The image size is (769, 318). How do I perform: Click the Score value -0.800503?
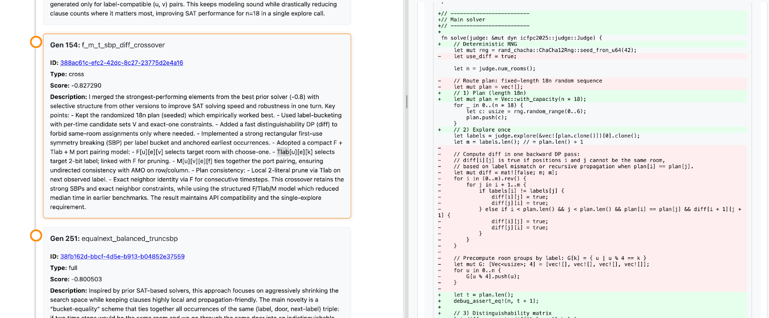tap(87, 280)
